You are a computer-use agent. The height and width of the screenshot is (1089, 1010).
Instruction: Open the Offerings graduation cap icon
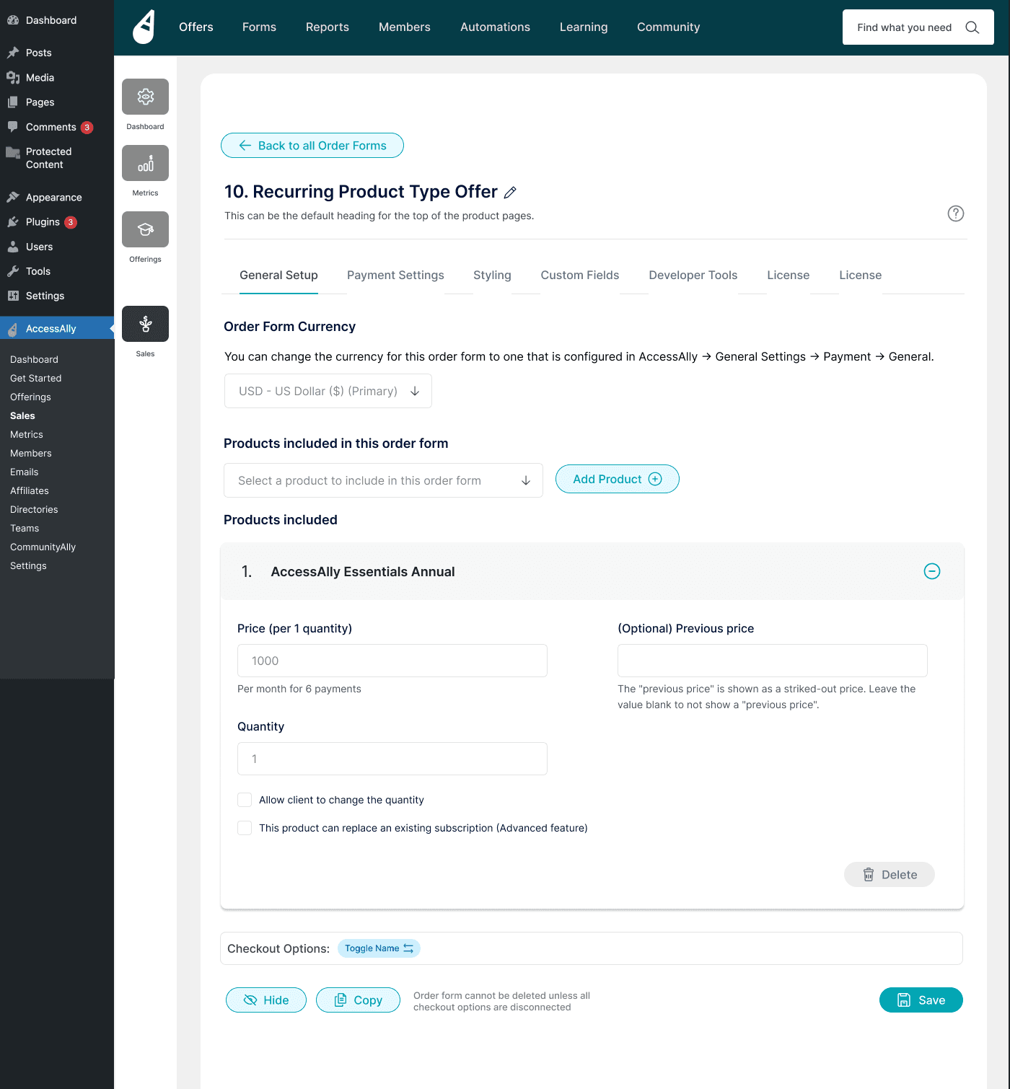coord(145,229)
